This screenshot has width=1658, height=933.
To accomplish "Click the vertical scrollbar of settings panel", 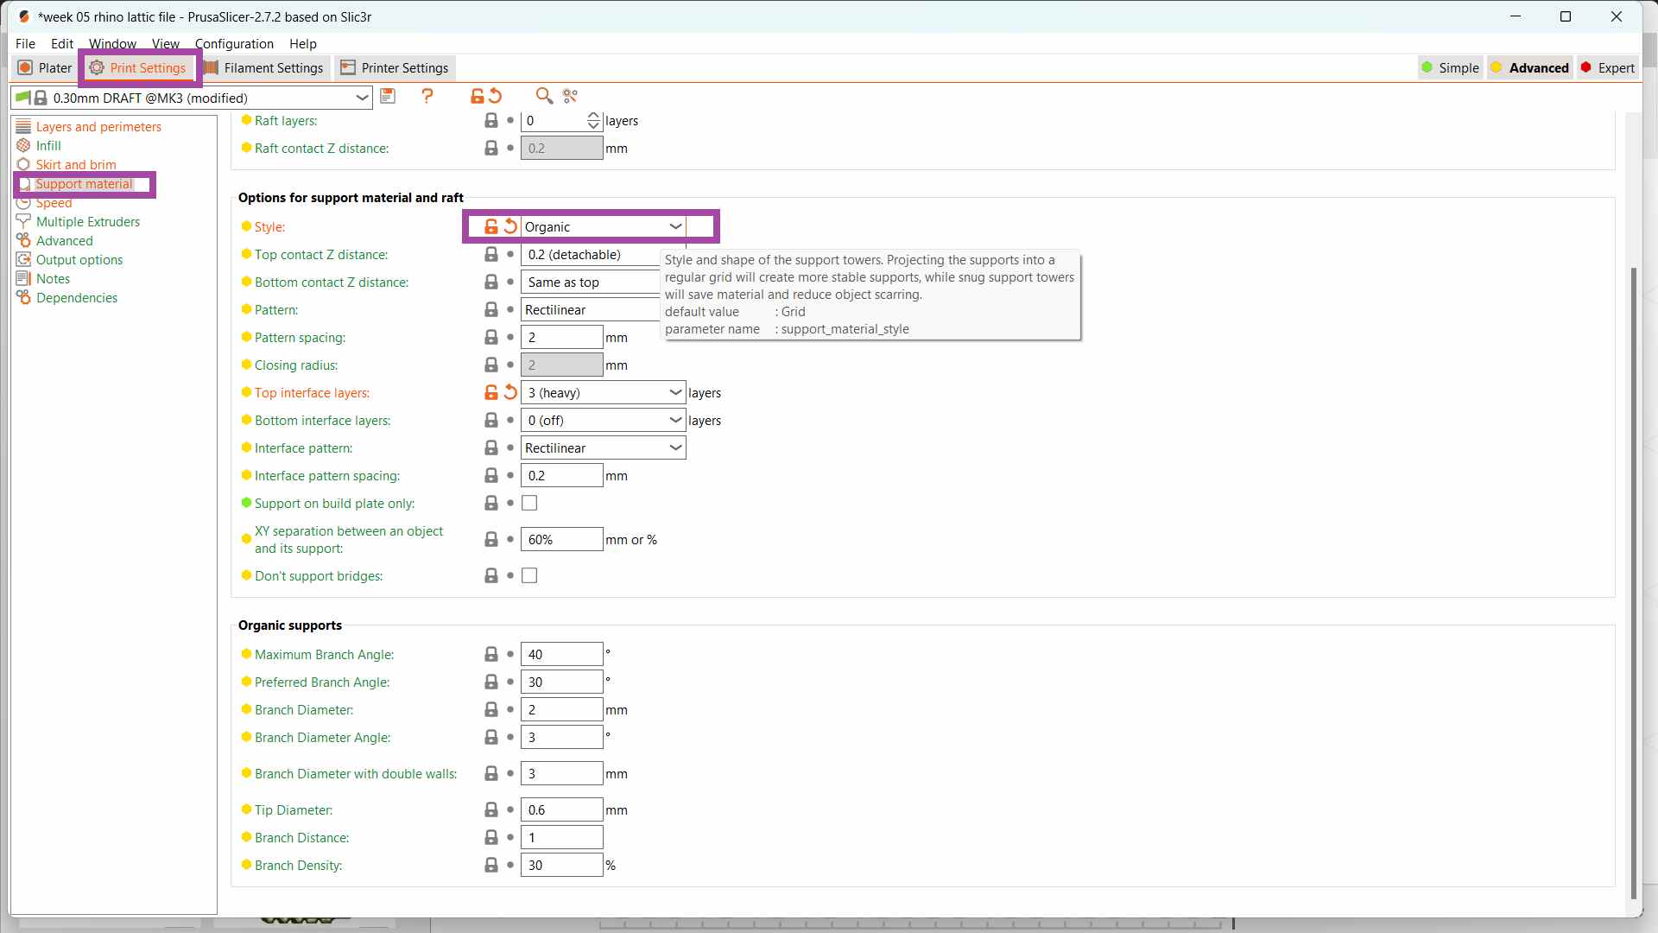I will pyautogui.click(x=1632, y=579).
